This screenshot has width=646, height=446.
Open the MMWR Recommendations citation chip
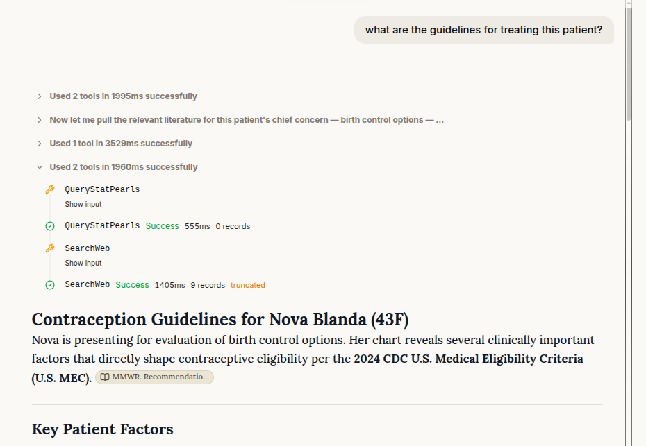coord(154,377)
